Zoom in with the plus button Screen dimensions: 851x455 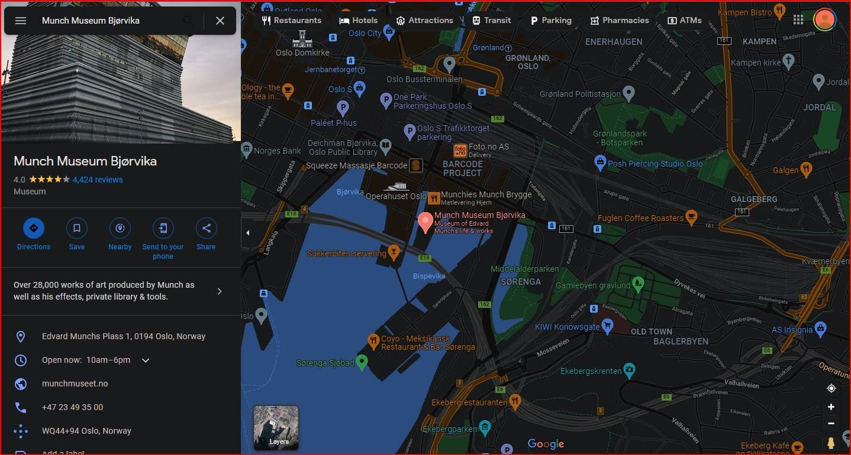(x=831, y=407)
